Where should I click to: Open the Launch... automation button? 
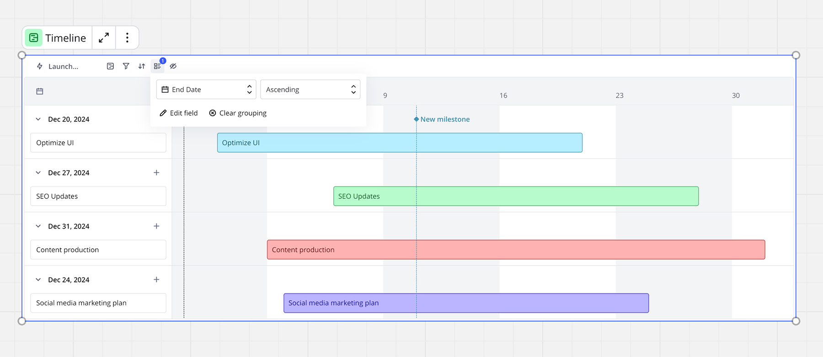point(58,66)
